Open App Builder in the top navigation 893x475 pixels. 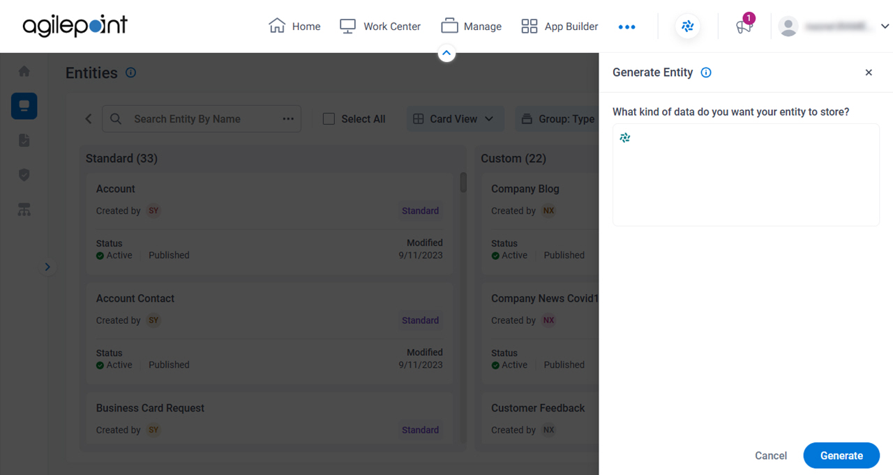[x=560, y=26]
